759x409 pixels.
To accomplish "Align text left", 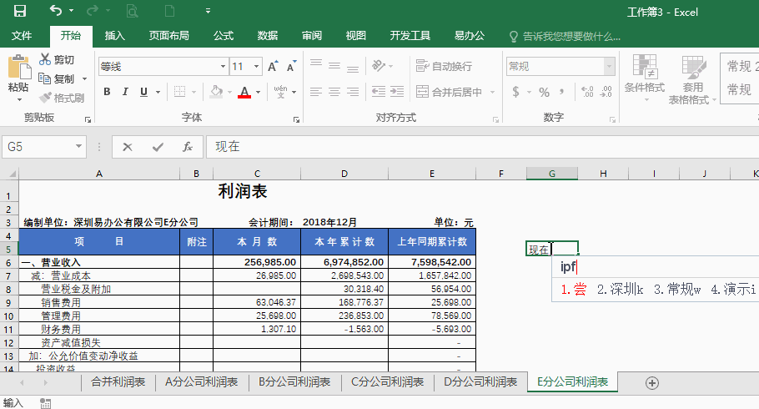I will pos(316,92).
